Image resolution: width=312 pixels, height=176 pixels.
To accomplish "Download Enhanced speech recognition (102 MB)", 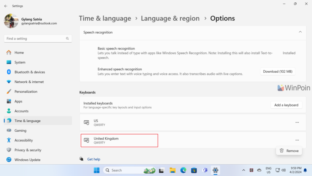I will [x=277, y=72].
